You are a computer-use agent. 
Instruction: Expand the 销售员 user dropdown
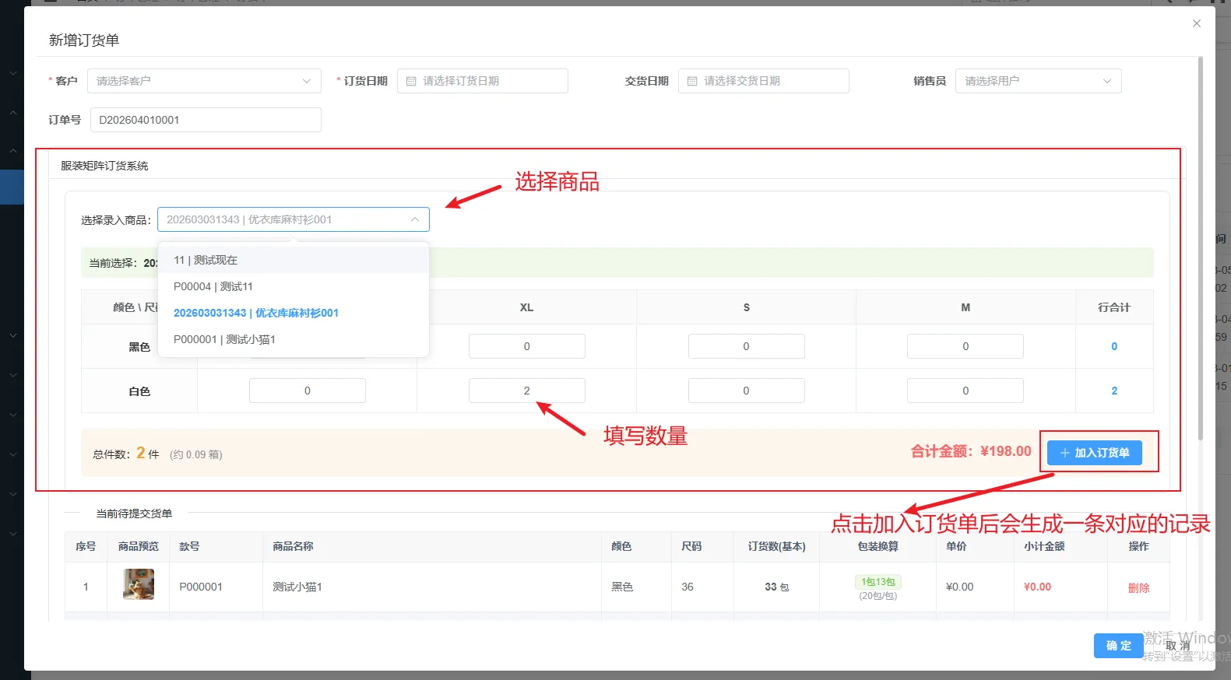pos(1037,81)
